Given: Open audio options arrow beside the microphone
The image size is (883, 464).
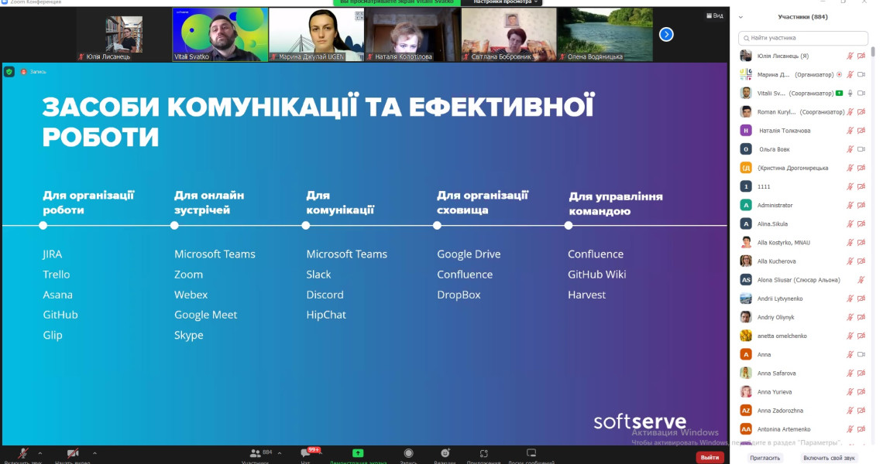Looking at the screenshot, I should coord(40,452).
